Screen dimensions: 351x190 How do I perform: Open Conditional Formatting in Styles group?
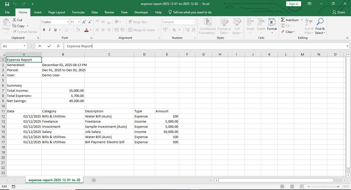[x=208, y=26]
